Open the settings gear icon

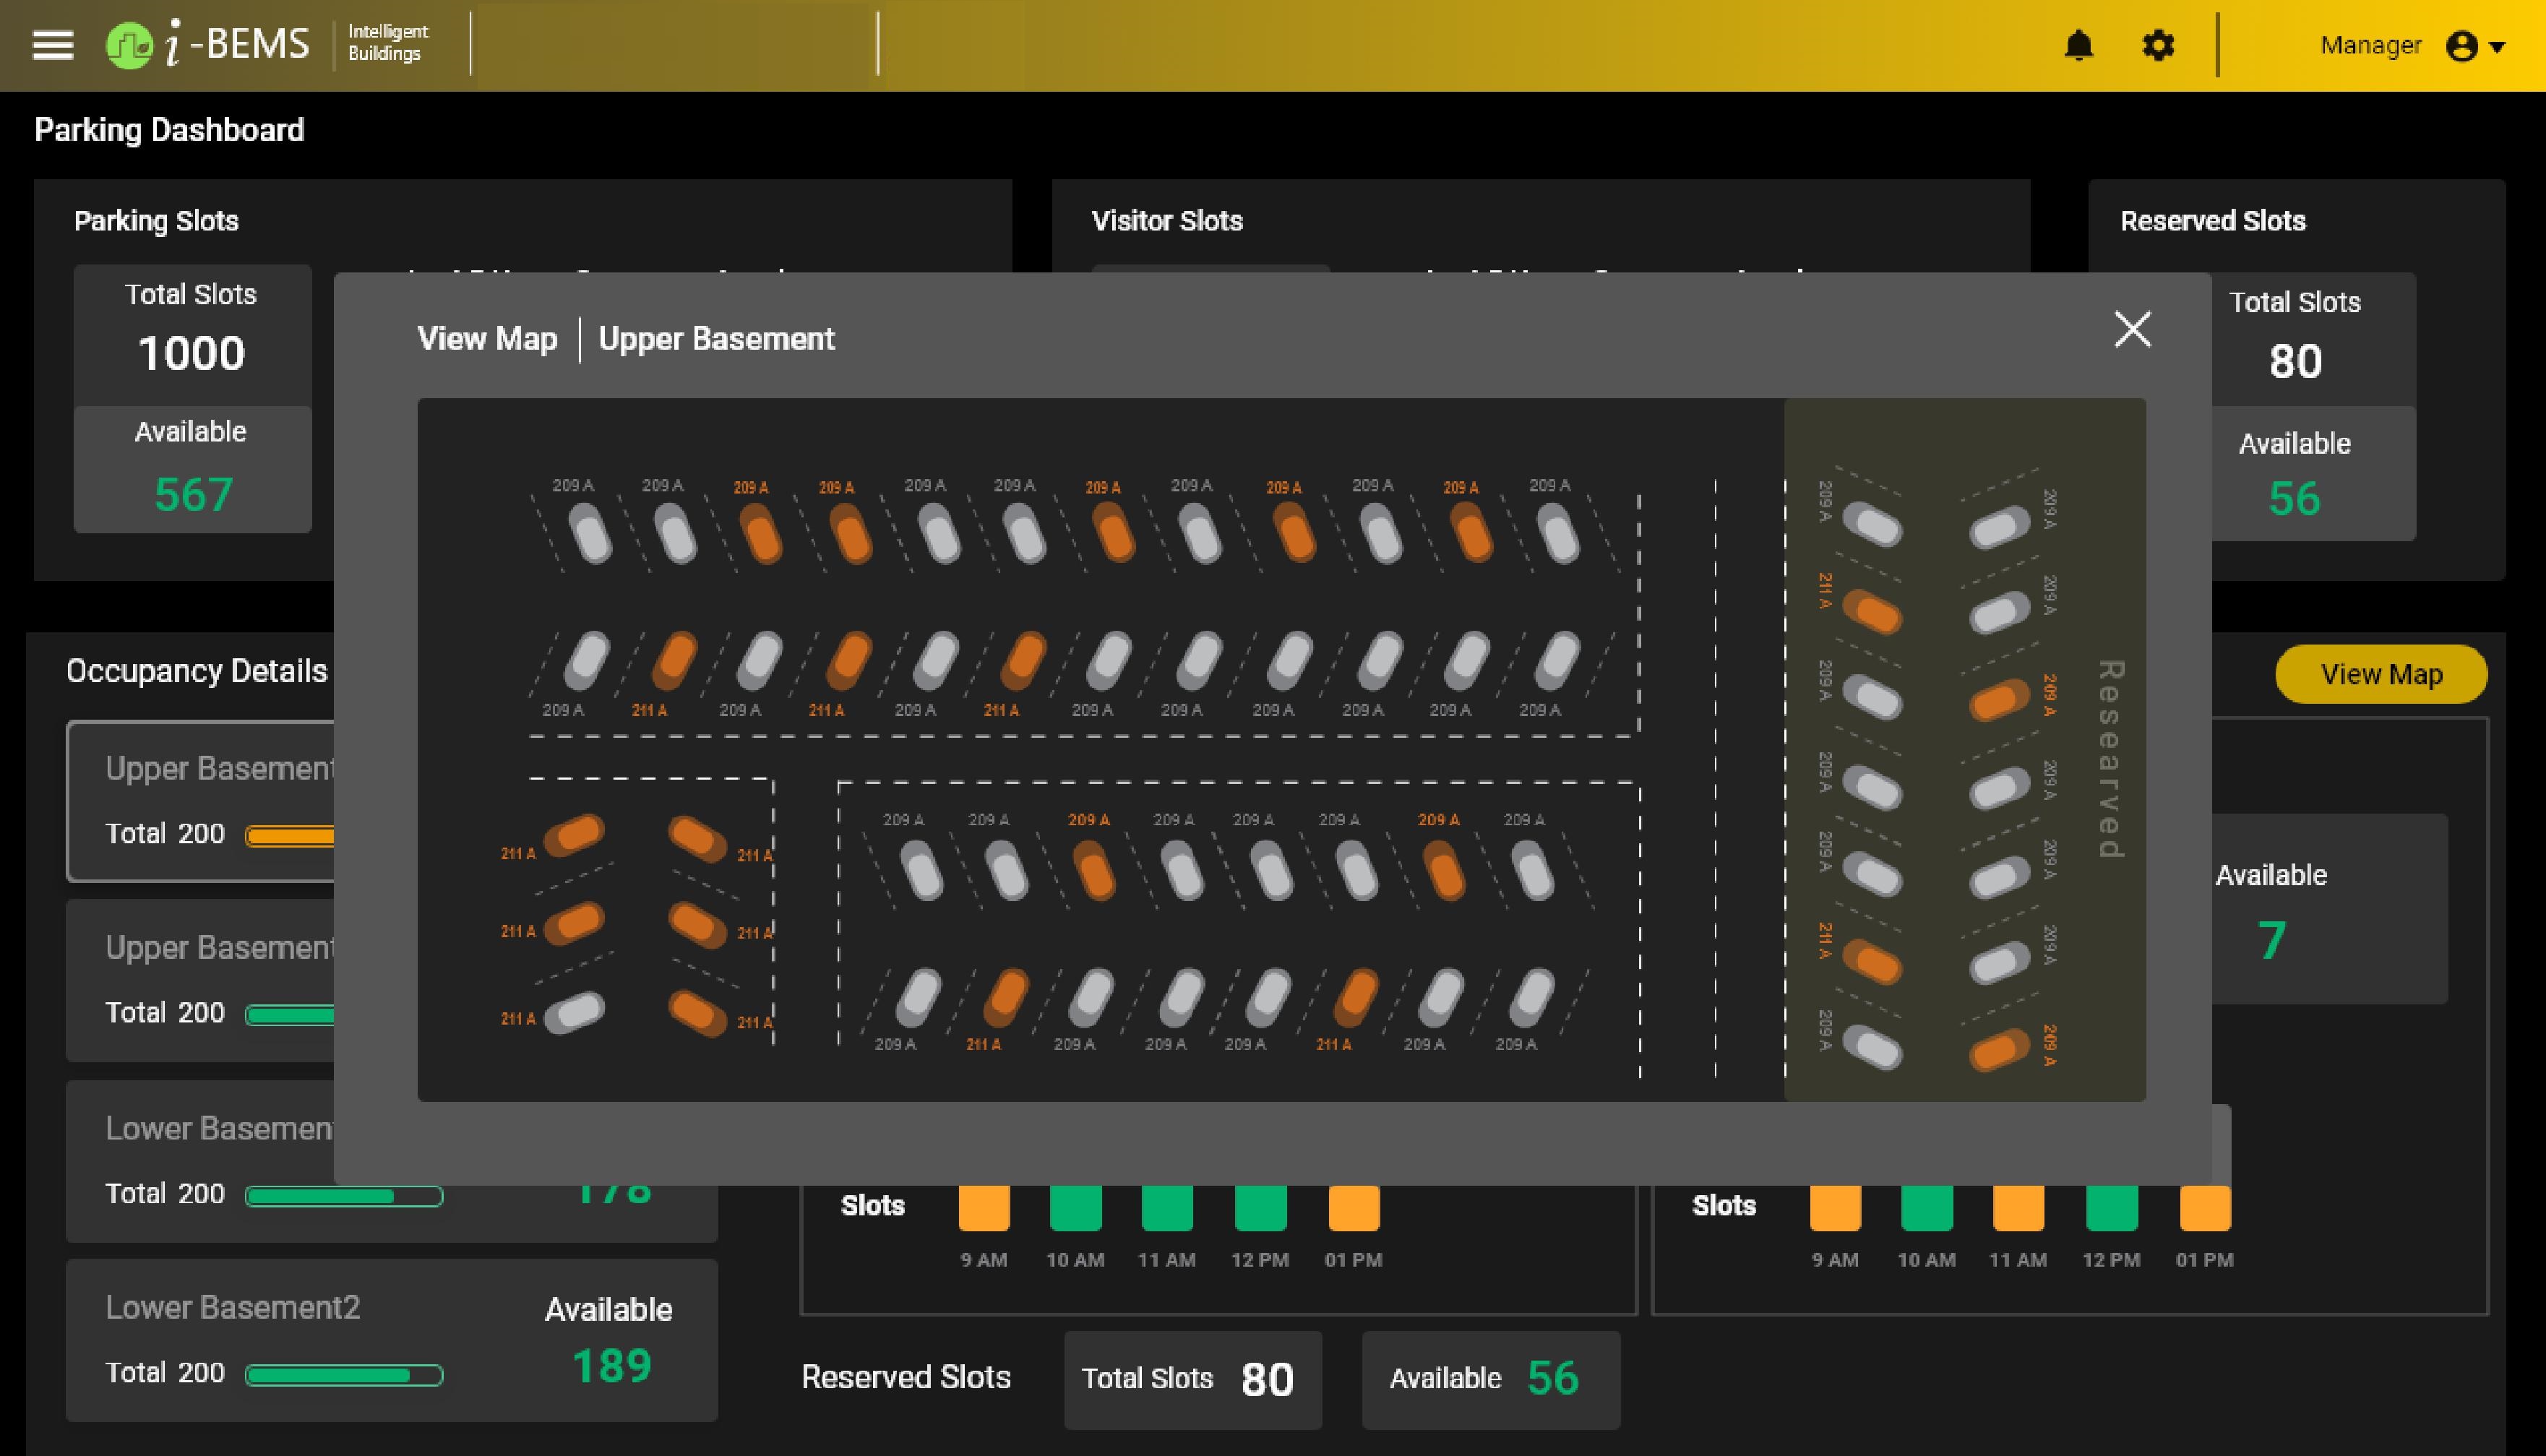pos(2158,45)
